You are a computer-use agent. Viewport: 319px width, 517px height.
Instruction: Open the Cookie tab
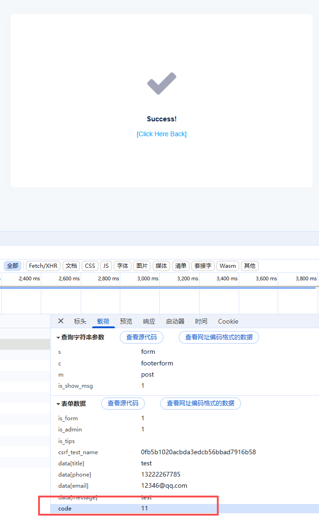pyautogui.click(x=228, y=321)
